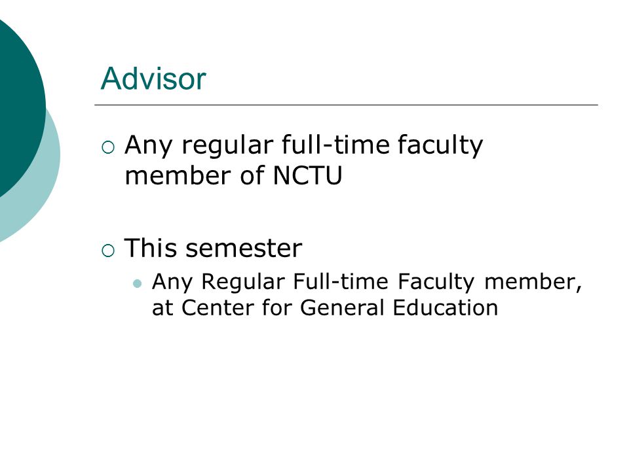Screen dimensions: 629x471
Task: Click the word 'General' in sub-bullet
Action: pyautogui.click(x=342, y=307)
